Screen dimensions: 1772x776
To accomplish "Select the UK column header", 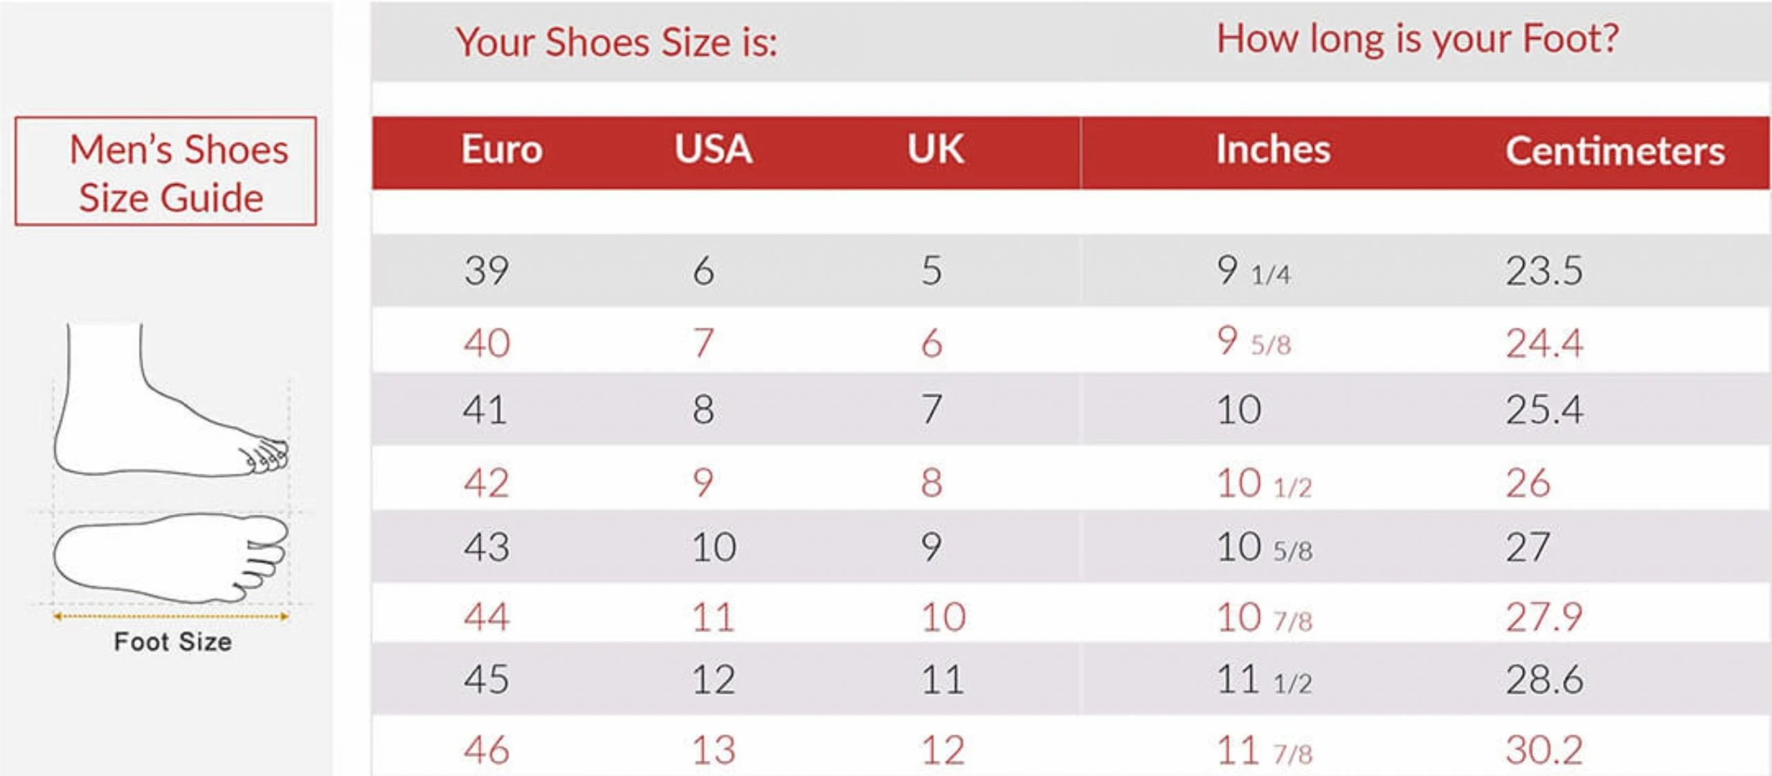I will [x=935, y=150].
